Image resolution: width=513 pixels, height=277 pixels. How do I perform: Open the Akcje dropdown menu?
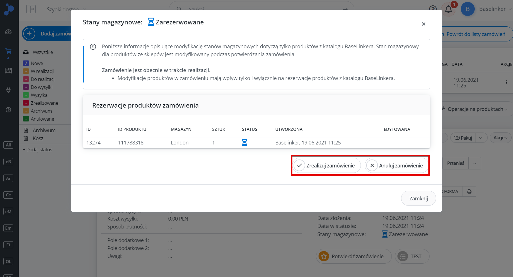tap(500, 138)
